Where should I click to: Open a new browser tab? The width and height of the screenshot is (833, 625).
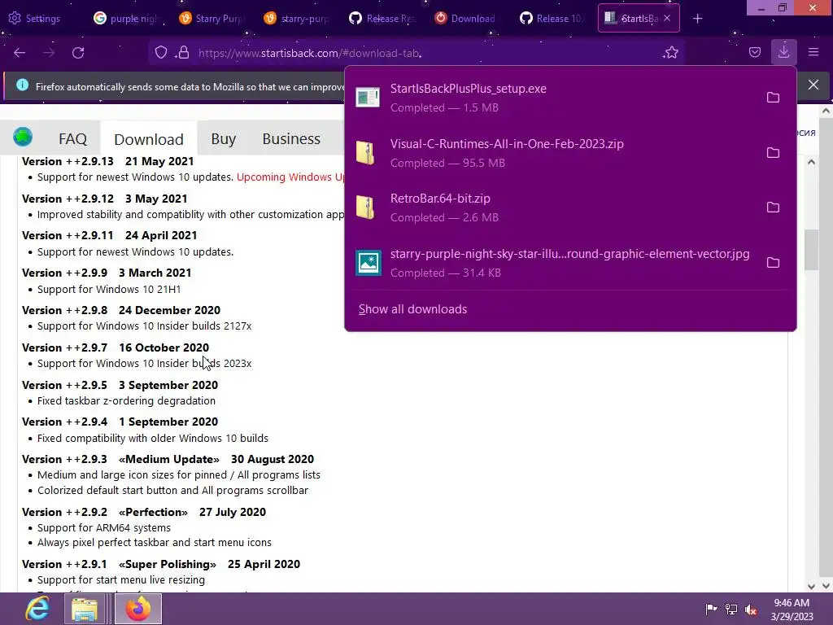click(697, 19)
